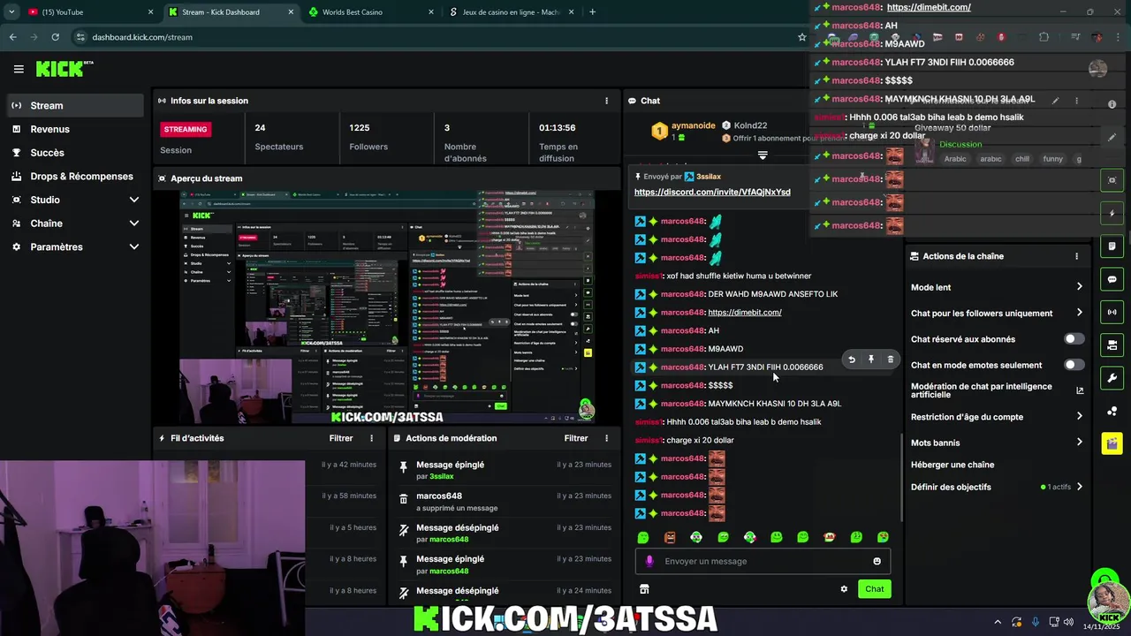1131x636 pixels.
Task: Open three-dot menu of Actions de la chaîne
Action: point(1076,256)
